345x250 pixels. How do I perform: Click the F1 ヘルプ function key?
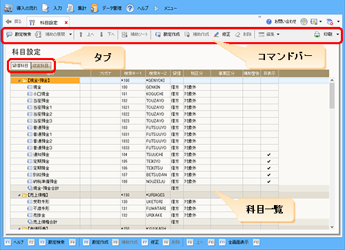(14, 242)
